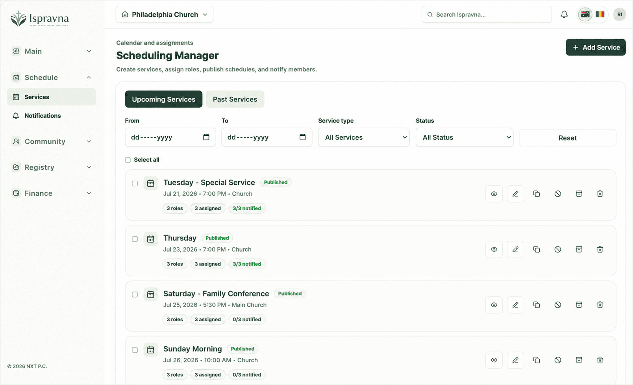The height and width of the screenshot is (385, 633).
Task: Collapse the Schedule sidebar section
Action: point(52,78)
